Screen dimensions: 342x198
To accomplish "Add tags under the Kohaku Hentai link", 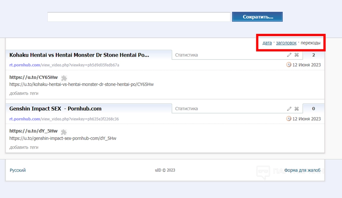I will click(x=24, y=93).
